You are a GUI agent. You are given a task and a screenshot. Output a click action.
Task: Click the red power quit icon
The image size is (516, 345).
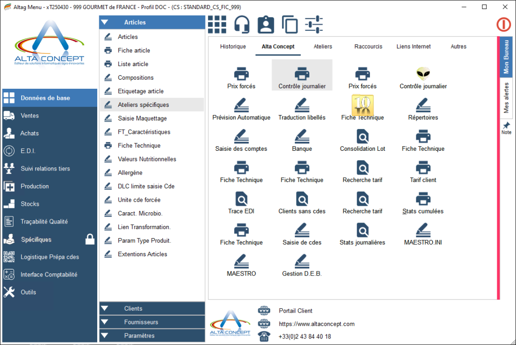503,24
